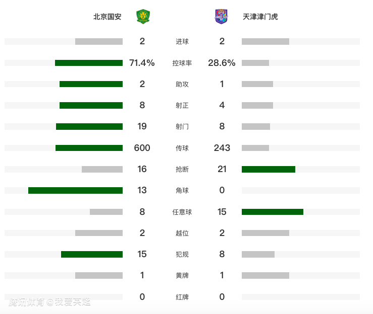Click Beijing's long green 角球 corners bar
The image size is (373, 314).
pyautogui.click(x=75, y=190)
